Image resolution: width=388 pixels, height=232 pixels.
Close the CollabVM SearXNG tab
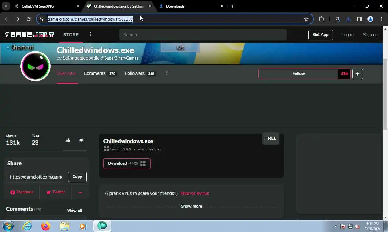pos(78,6)
